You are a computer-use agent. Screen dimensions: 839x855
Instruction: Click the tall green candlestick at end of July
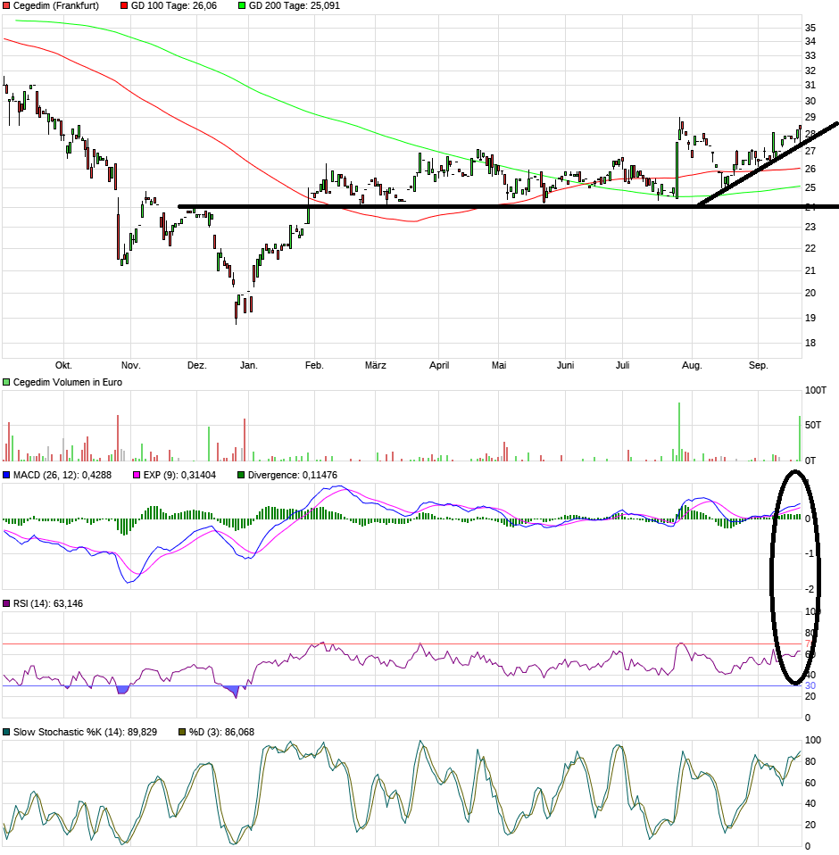pos(677,170)
